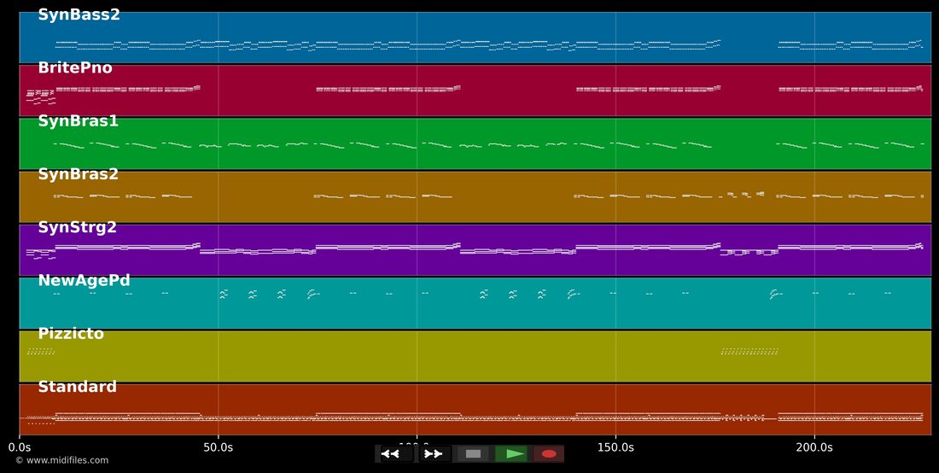Viewport: 939px width, 473px height.
Task: Select the NewAgePd track label
Action: (x=84, y=281)
